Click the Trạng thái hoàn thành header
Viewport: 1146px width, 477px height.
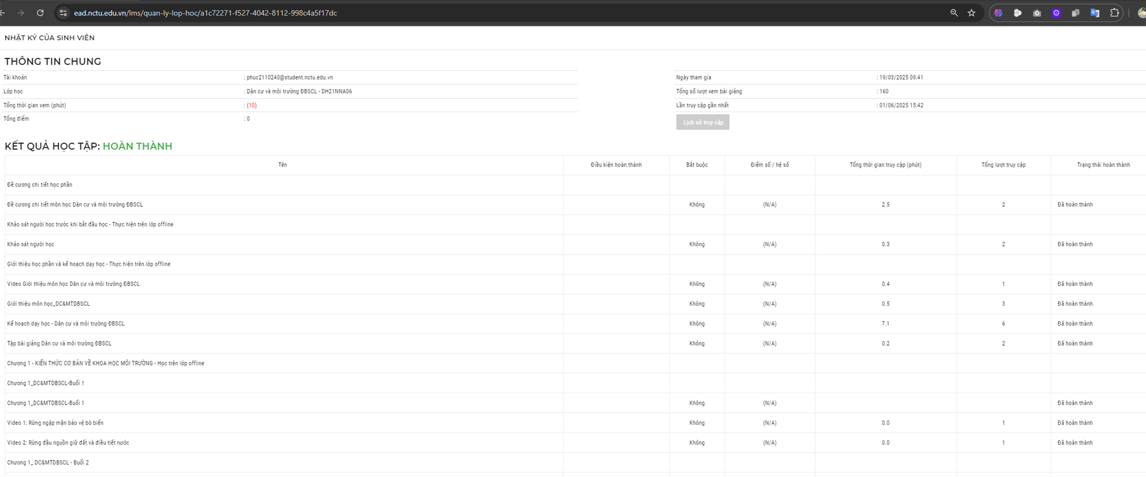[1104, 165]
